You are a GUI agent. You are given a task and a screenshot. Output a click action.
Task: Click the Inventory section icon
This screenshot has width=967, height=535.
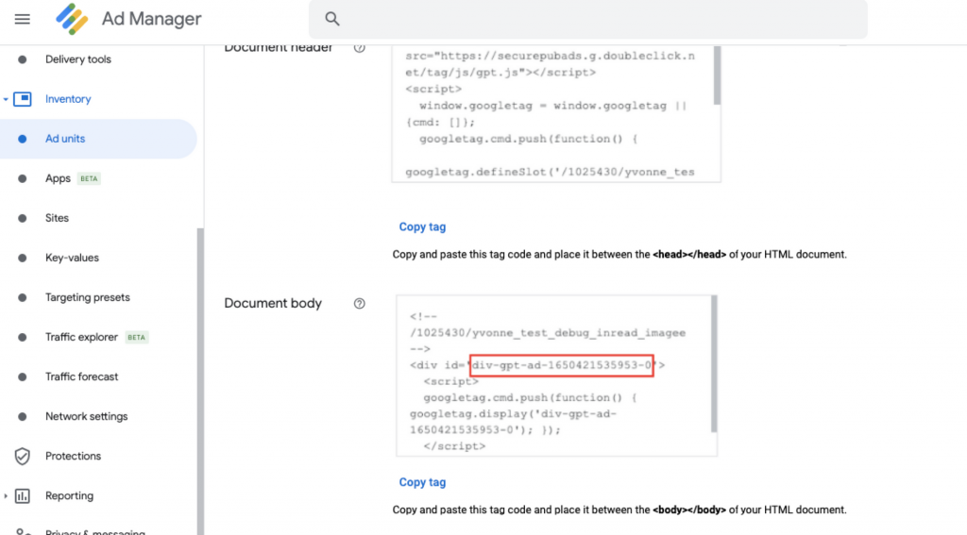click(23, 99)
